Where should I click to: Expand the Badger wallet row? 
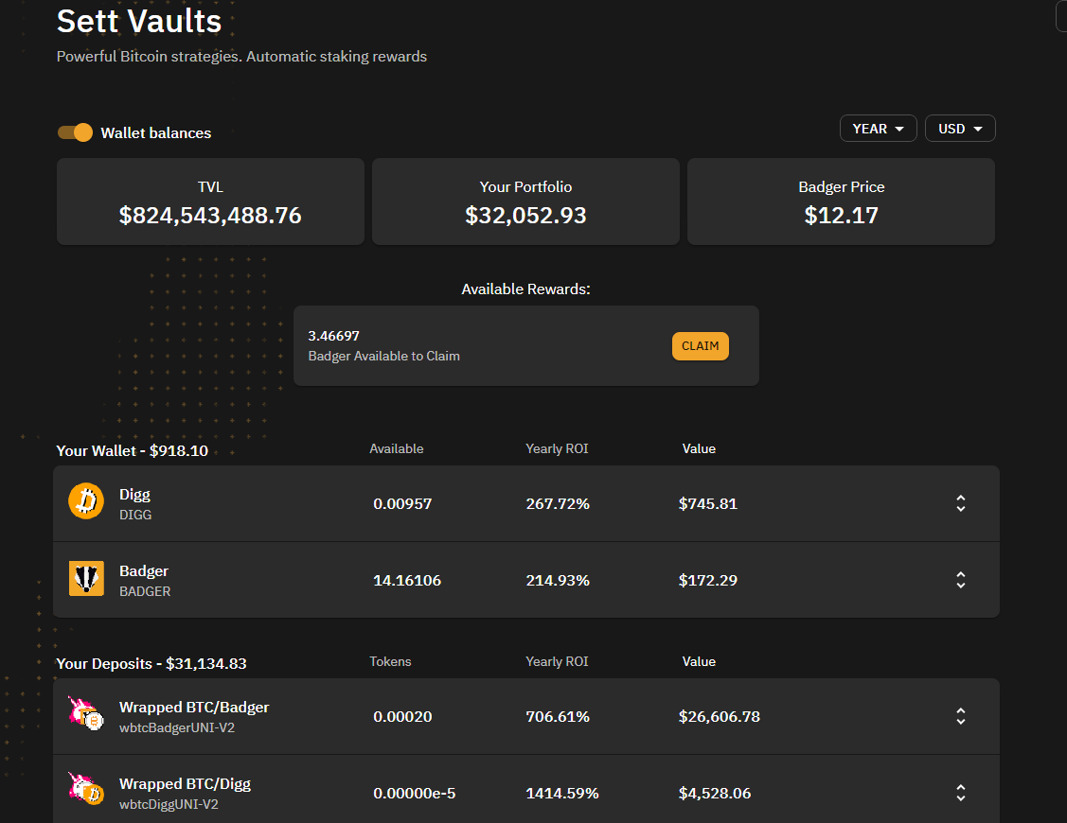pyautogui.click(x=960, y=580)
